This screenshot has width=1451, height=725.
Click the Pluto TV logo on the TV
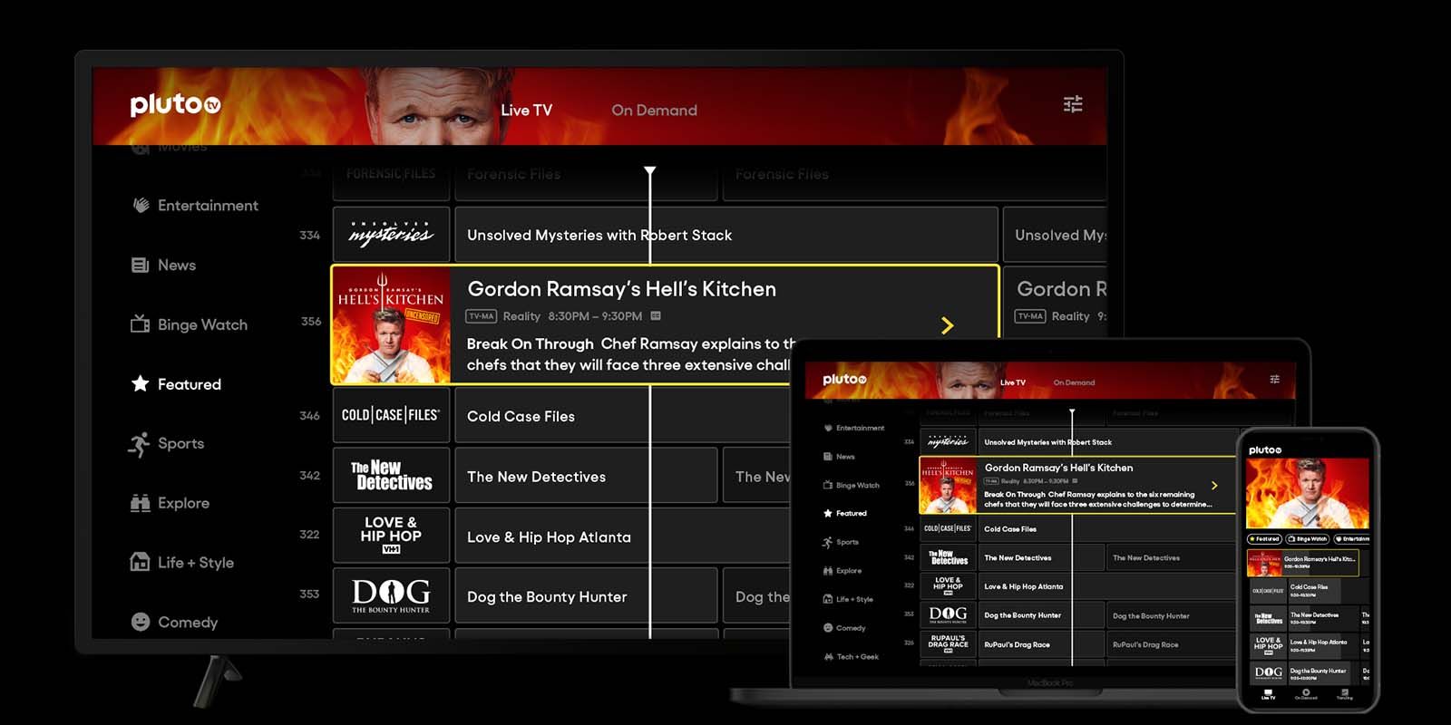175,105
